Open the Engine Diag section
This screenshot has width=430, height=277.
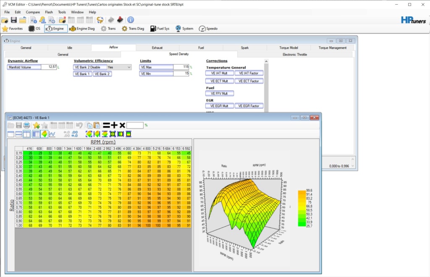pyautogui.click(x=82, y=29)
